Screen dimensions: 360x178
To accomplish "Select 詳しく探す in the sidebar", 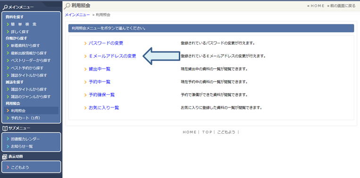I will click(x=20, y=32).
